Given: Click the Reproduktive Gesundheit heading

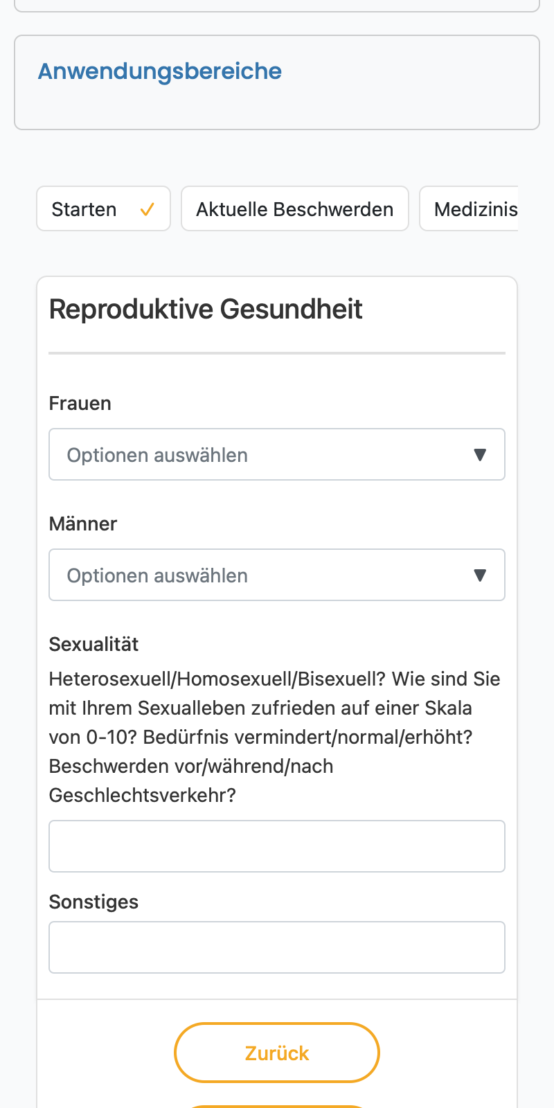Looking at the screenshot, I should point(206,310).
